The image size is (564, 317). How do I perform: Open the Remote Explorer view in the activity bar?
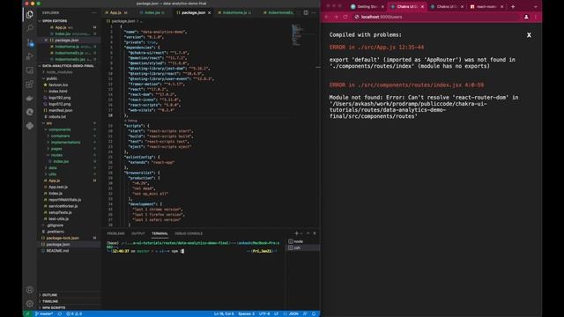[30, 70]
